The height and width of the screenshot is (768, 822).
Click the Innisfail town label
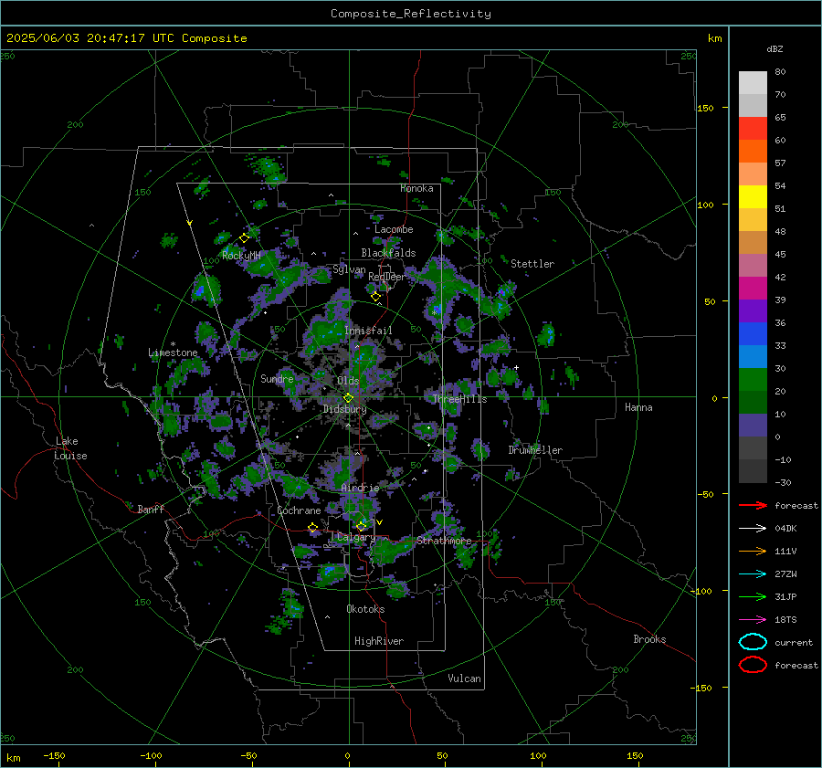pyautogui.click(x=368, y=331)
